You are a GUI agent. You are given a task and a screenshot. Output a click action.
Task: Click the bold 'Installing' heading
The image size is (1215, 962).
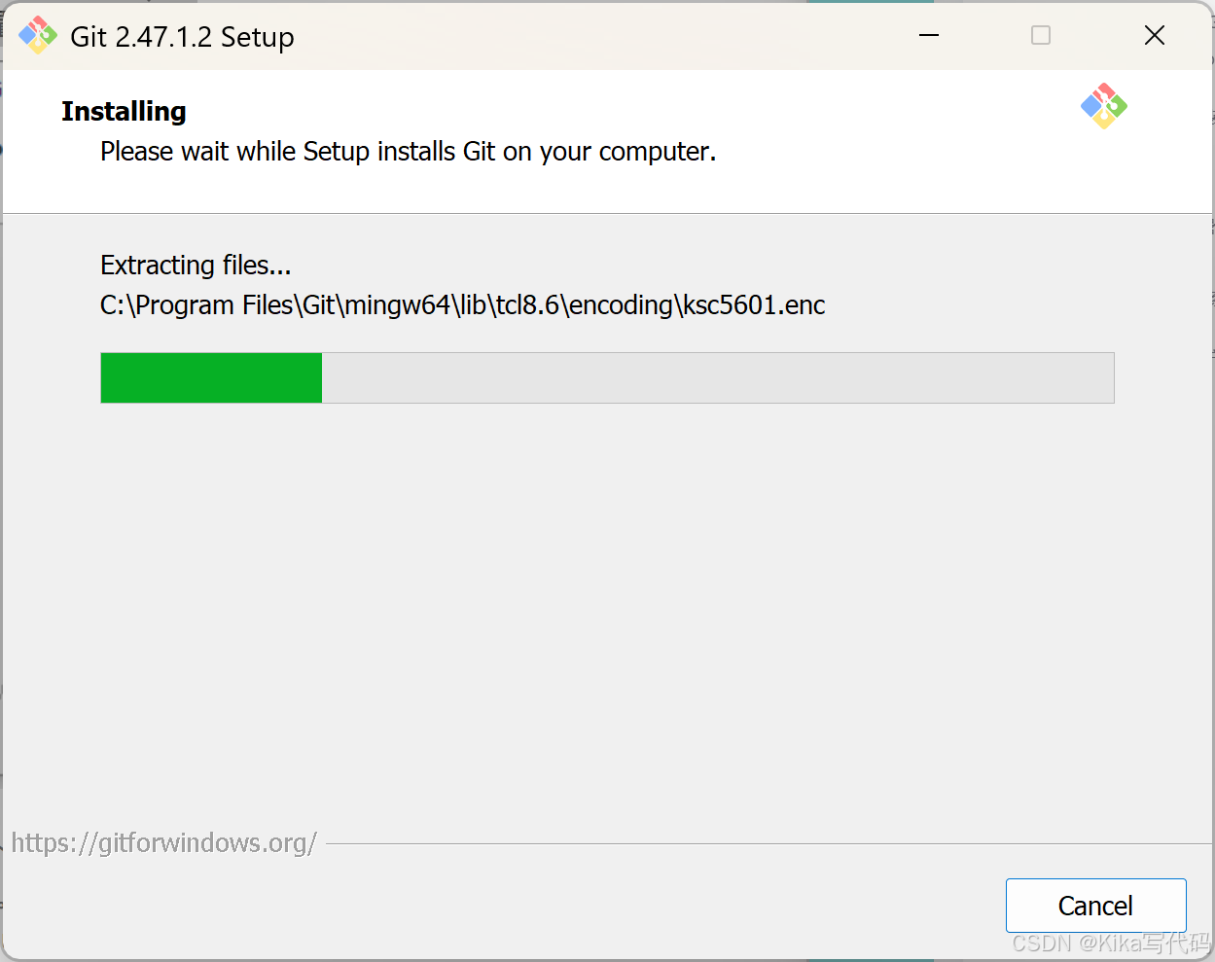[x=124, y=112]
